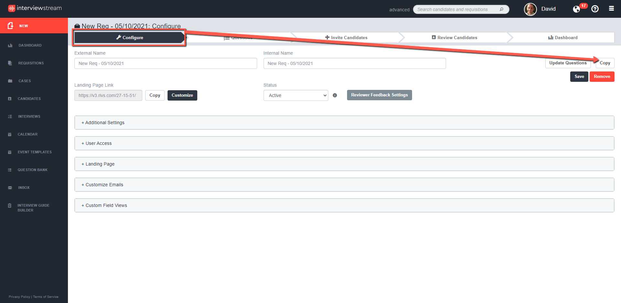Open Event Templates in the sidebar
The width and height of the screenshot is (621, 303).
click(35, 152)
